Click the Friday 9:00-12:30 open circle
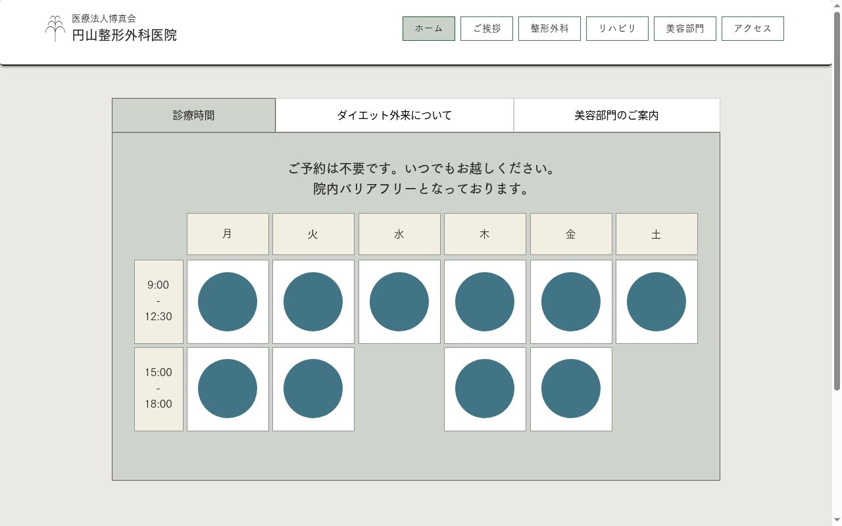The height and width of the screenshot is (526, 842). tap(571, 302)
